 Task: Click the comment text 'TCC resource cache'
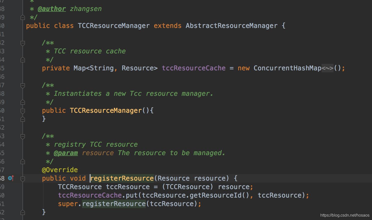90,51
